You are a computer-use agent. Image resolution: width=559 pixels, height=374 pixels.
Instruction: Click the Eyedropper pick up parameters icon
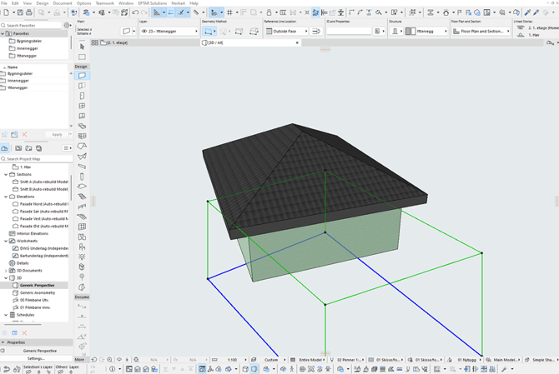point(526,12)
